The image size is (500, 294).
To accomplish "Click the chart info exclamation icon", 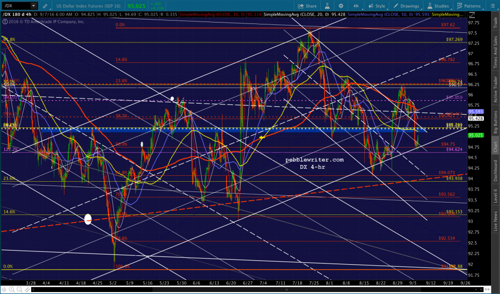I will pos(5,21).
